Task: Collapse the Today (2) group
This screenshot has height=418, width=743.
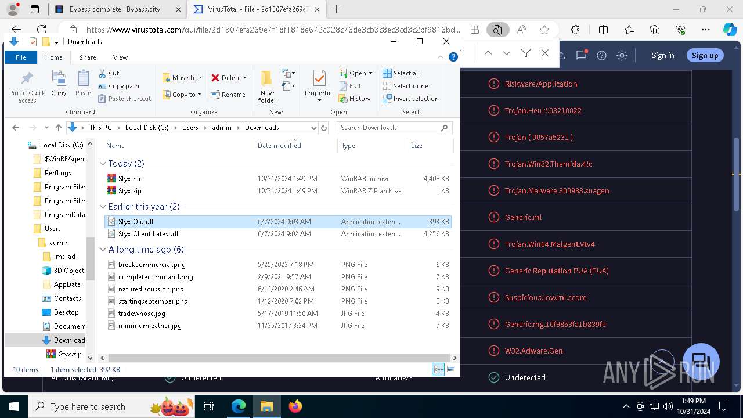Action: (x=103, y=164)
